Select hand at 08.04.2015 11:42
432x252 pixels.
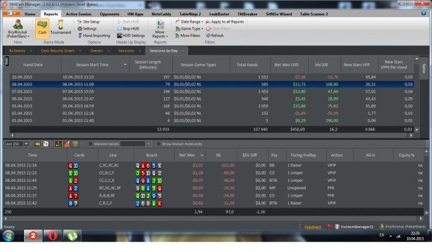(x=214, y=203)
